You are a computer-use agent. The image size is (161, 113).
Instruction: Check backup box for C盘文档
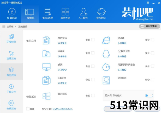93,80
